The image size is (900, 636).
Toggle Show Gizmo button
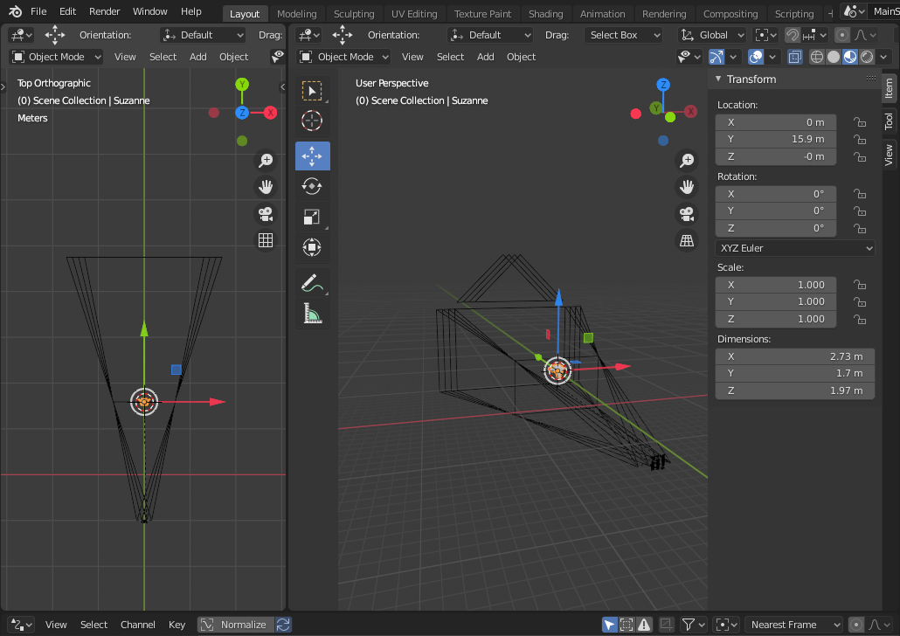pyautogui.click(x=717, y=57)
